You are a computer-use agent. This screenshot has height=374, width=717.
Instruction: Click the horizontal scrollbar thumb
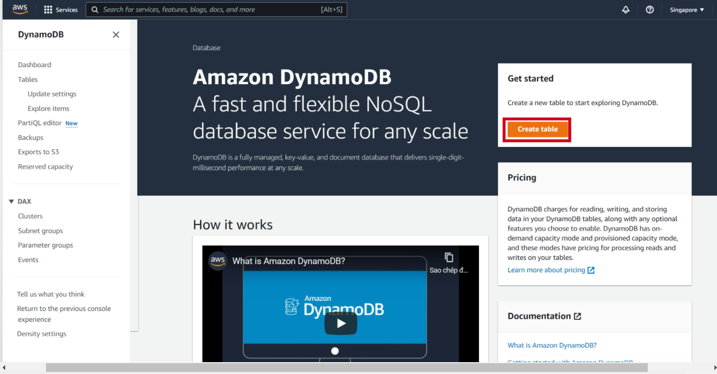click(x=347, y=368)
